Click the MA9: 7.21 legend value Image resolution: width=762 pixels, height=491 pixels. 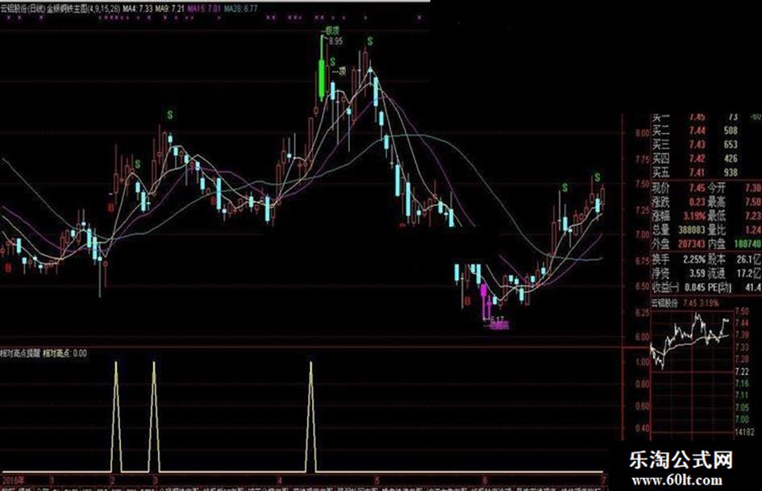169,9
